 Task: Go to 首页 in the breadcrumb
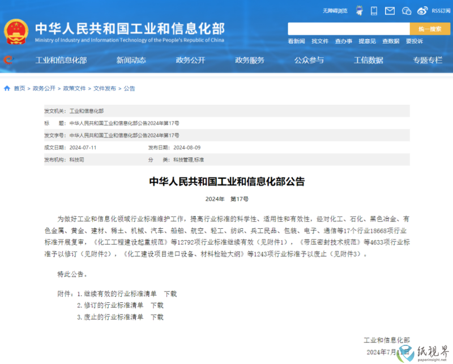pos(19,88)
